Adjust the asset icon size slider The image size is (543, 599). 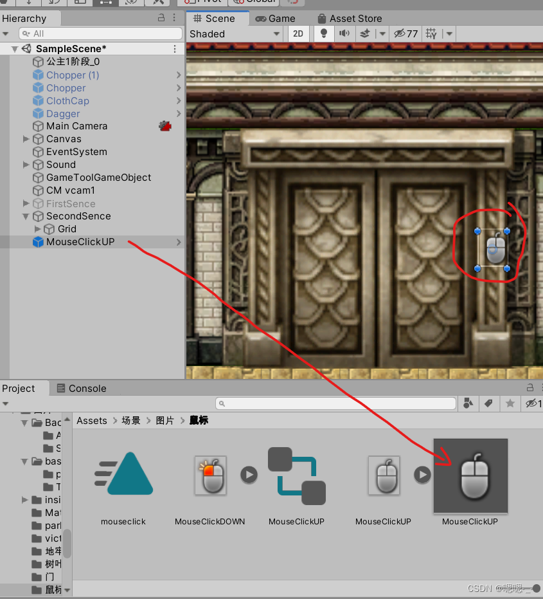tap(536, 589)
